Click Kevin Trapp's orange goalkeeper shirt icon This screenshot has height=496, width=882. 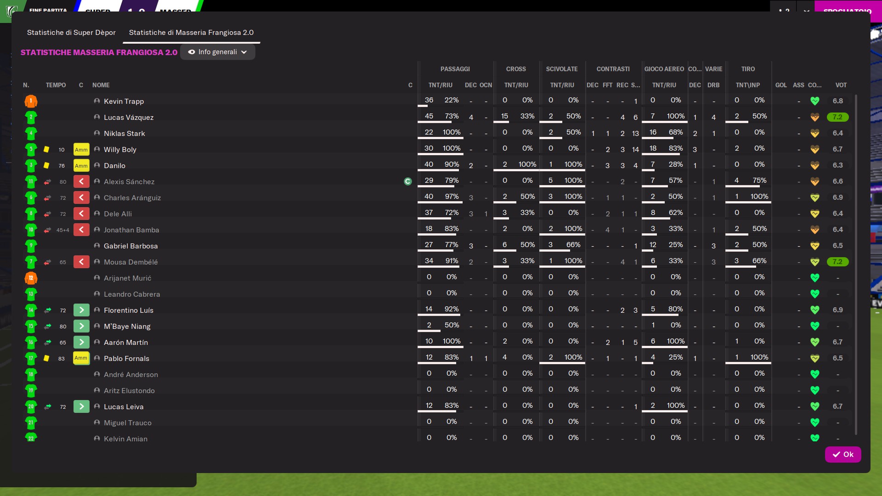click(x=31, y=101)
